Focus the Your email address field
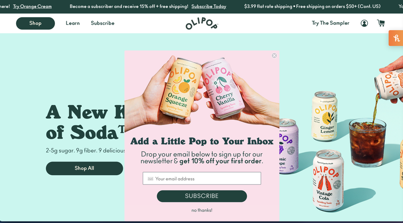Viewport: 403px width, 223px height. coord(202,179)
